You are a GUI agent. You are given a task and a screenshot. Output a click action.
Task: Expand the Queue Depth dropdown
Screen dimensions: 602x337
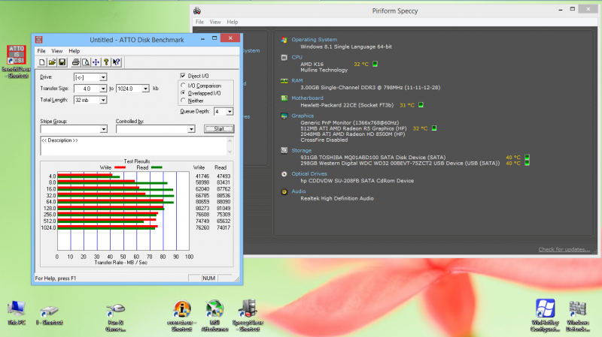[x=229, y=111]
